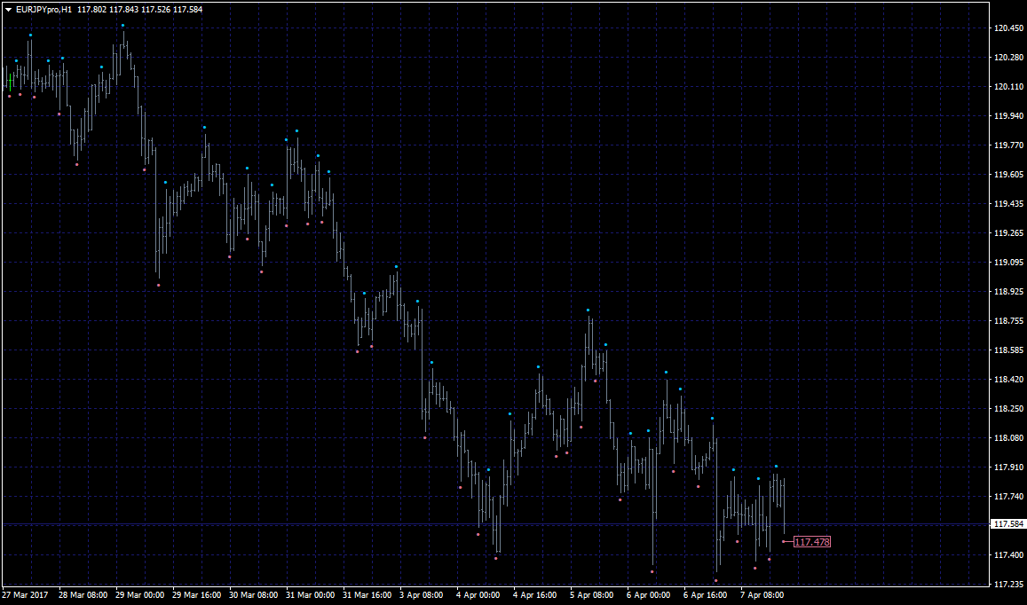The width and height of the screenshot is (1027, 605).
Task: Click the 29 Mar 00:00 time label
Action: [x=140, y=595]
